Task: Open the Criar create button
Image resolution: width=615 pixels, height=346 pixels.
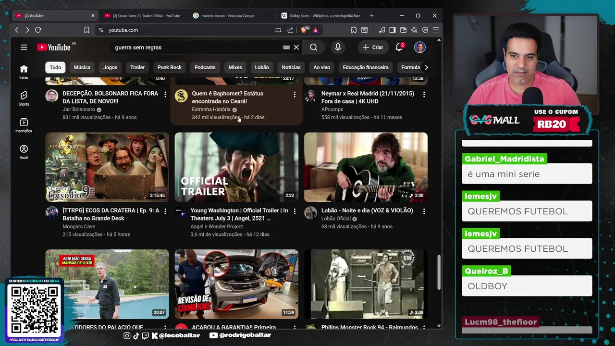Action: pyautogui.click(x=373, y=47)
